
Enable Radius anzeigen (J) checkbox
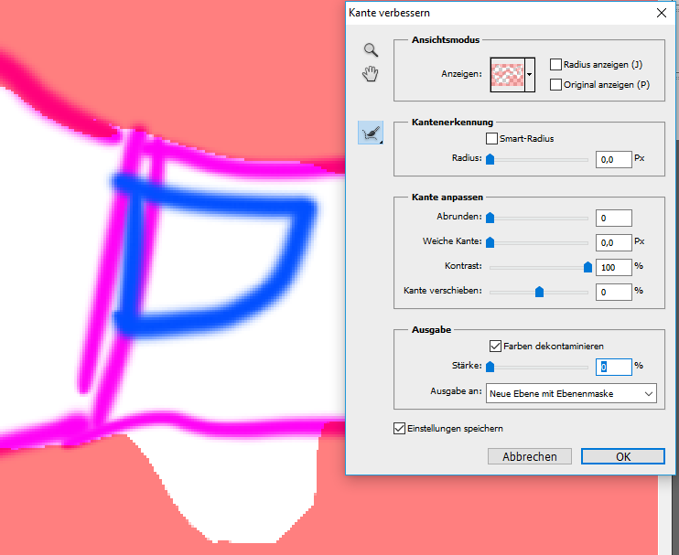[x=555, y=64]
